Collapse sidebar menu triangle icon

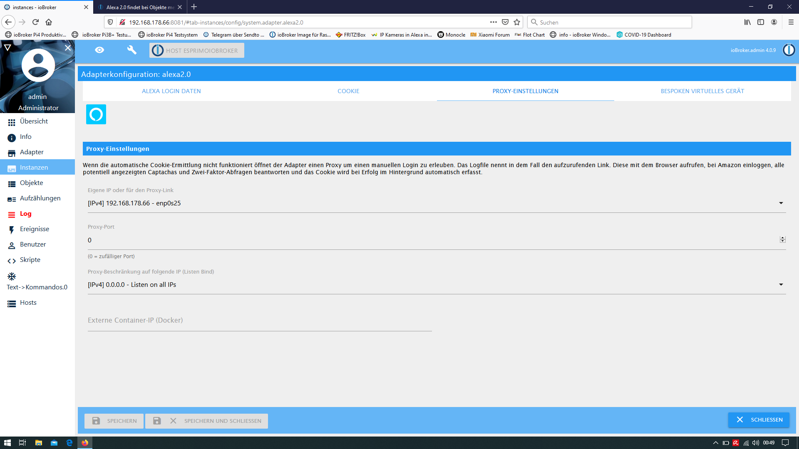pos(7,48)
